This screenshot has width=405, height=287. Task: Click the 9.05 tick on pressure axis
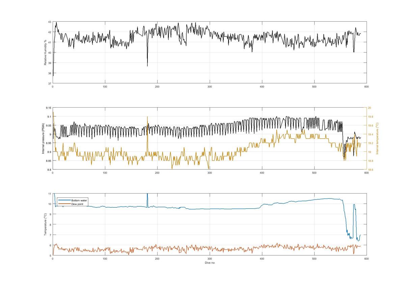pos(49,125)
